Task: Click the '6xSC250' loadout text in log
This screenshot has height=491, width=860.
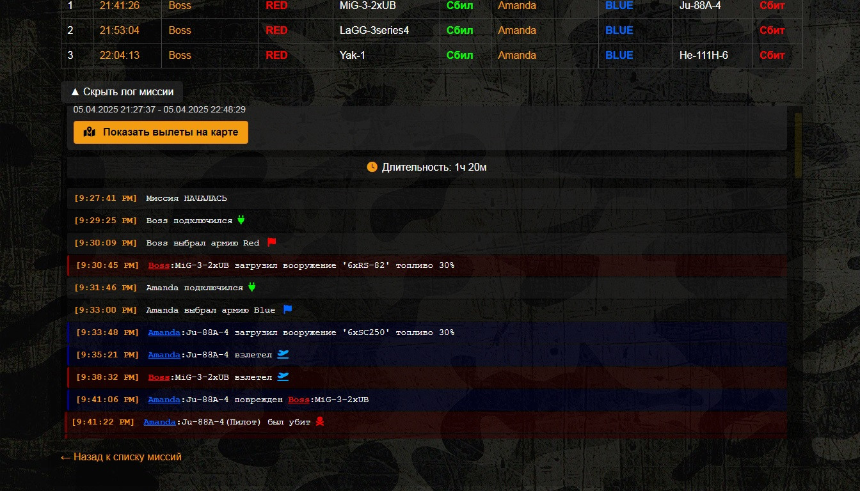Action: pos(367,332)
